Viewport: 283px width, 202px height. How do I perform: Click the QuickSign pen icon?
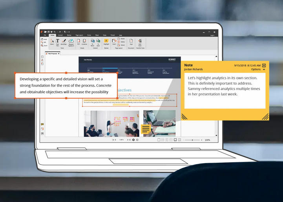64,41
